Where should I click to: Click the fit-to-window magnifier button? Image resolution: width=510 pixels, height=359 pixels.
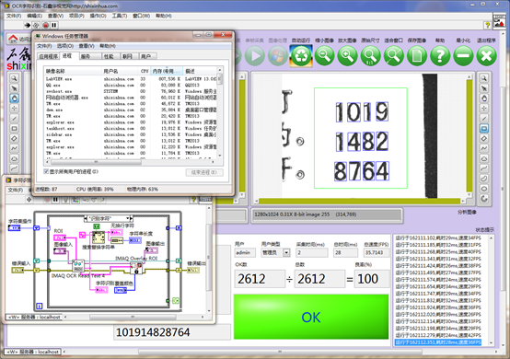(x=394, y=56)
